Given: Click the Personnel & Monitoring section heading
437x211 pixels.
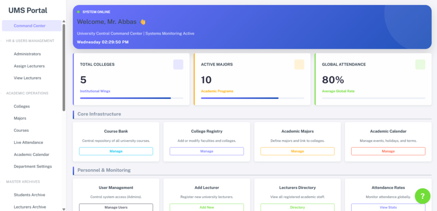Looking at the screenshot, I should coord(104,170).
